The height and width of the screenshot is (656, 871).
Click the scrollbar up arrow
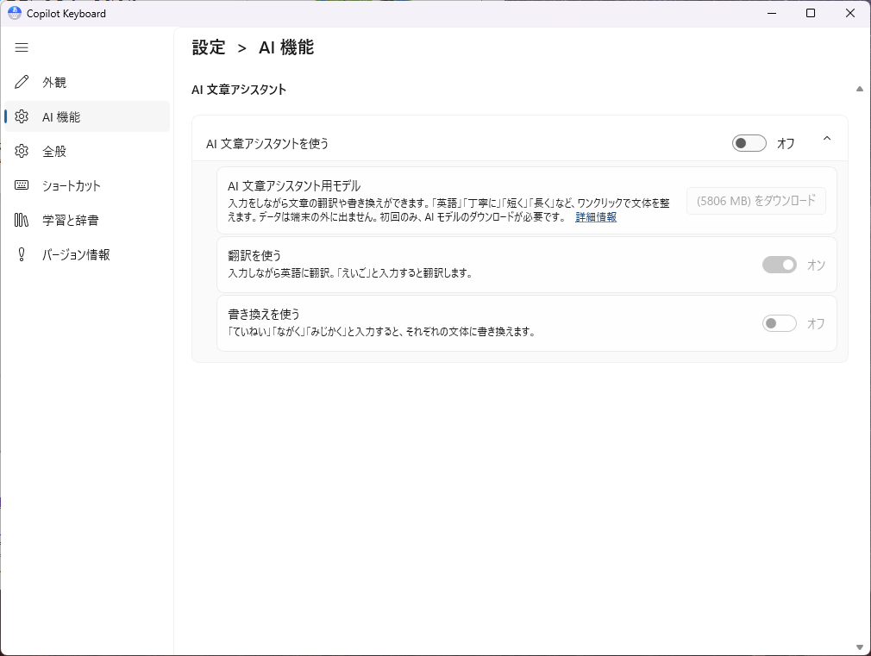(859, 89)
